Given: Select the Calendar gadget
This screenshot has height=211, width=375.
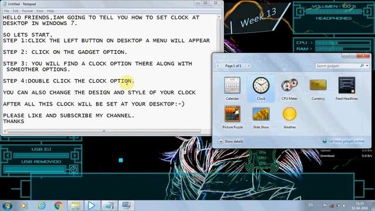Looking at the screenshot, I should coord(232,89).
